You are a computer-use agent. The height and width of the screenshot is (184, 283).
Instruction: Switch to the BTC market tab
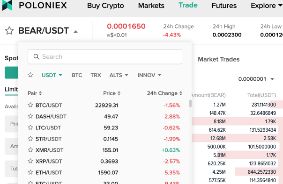[77, 75]
